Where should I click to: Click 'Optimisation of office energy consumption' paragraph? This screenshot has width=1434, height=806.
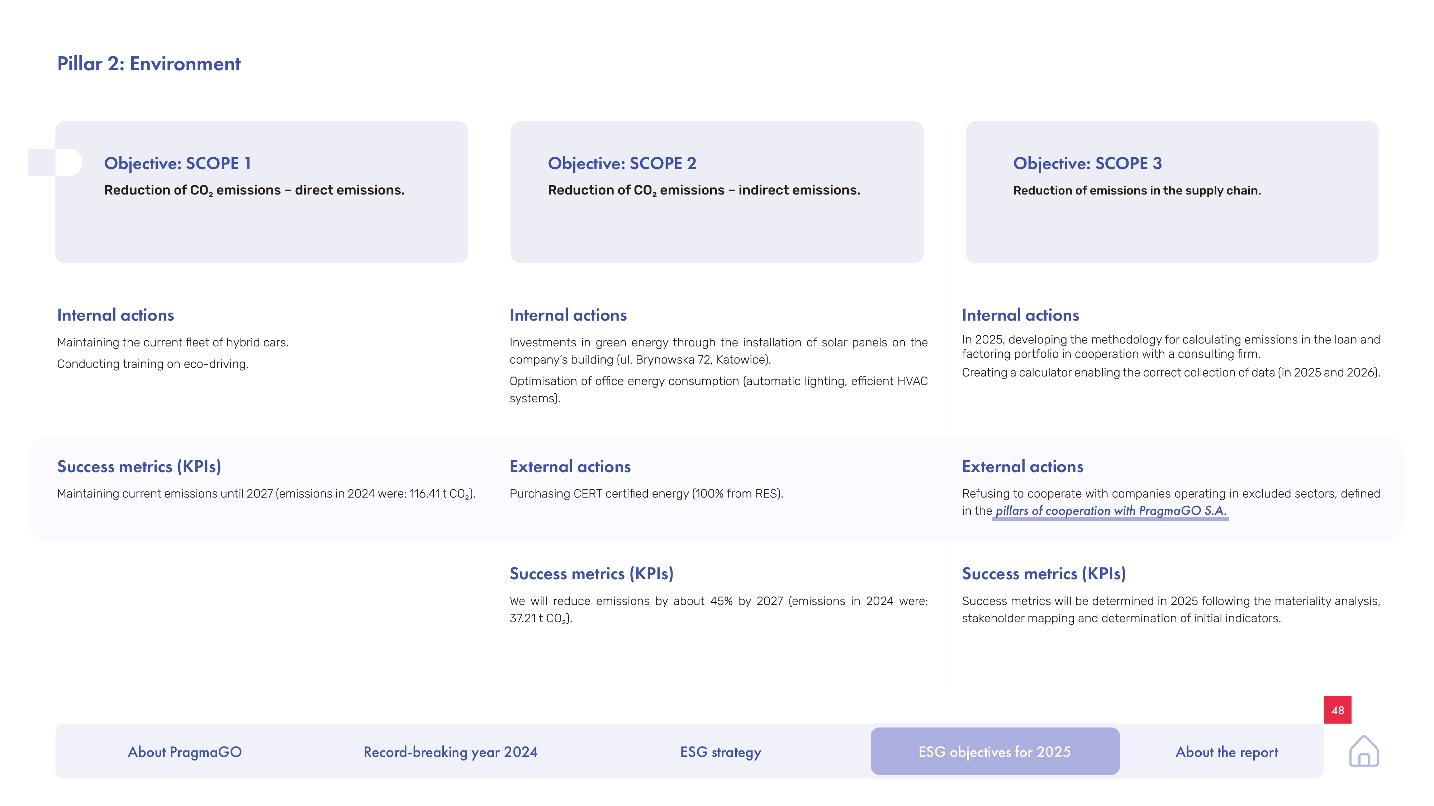(x=719, y=389)
